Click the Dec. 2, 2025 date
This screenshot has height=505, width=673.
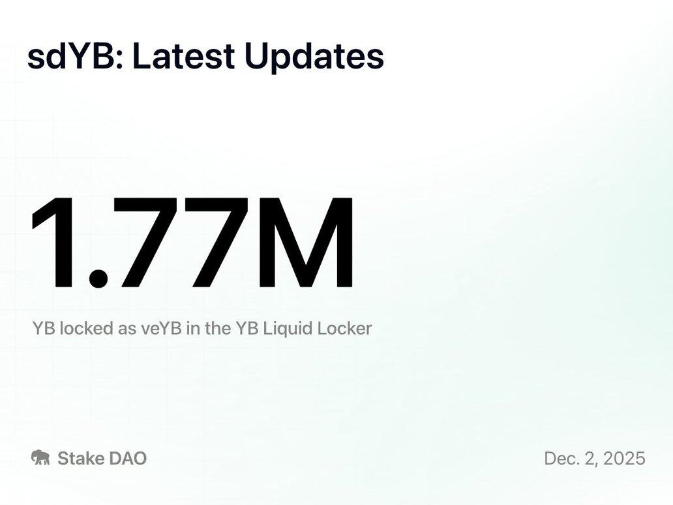pos(594,458)
